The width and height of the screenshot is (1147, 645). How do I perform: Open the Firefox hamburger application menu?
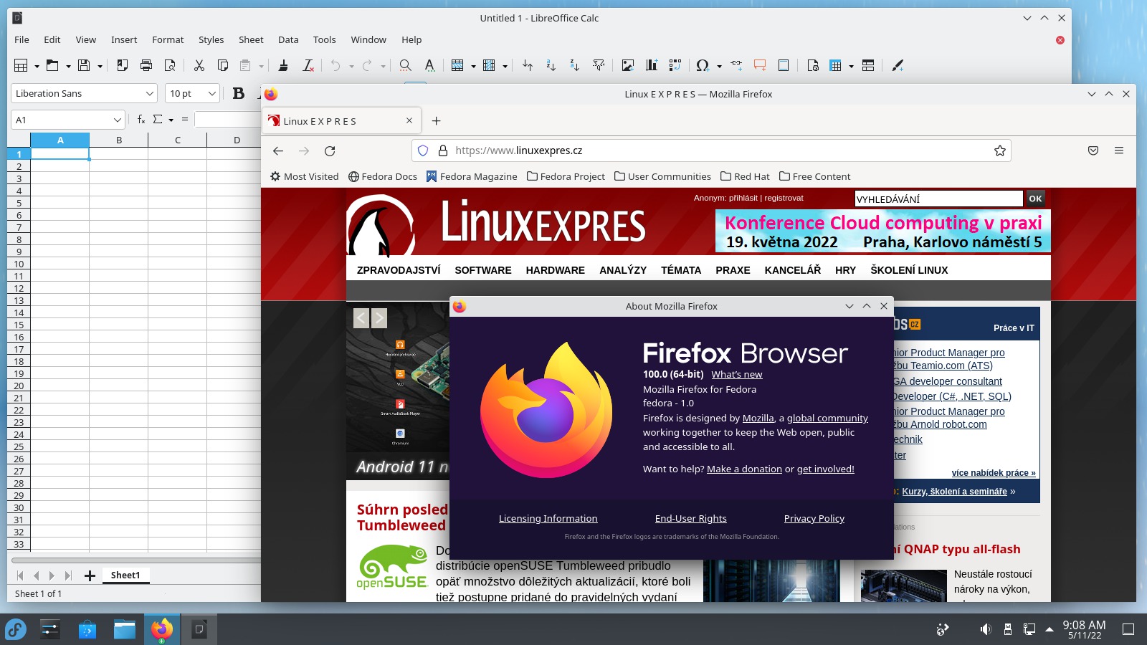pos(1119,150)
